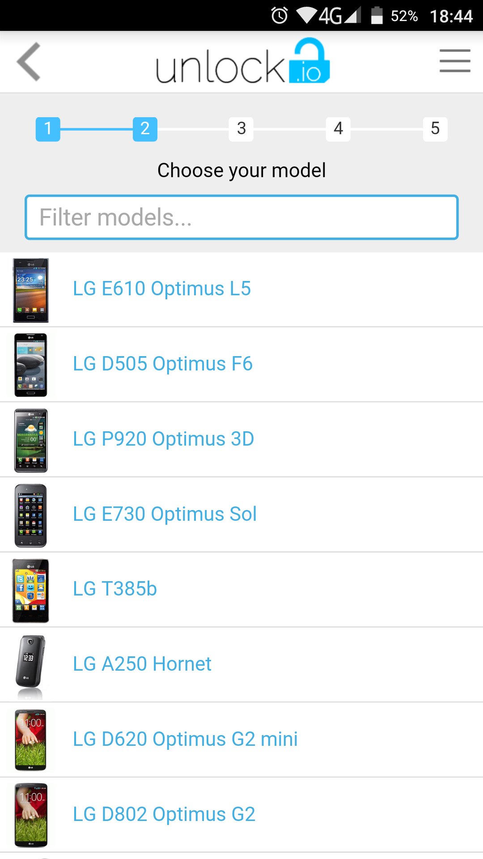Open the hamburger menu
The image size is (483, 859).
coord(454,61)
